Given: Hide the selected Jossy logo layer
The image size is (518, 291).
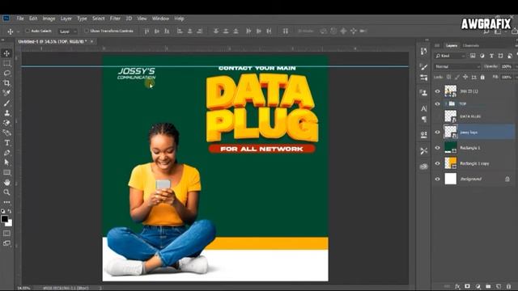Looking at the screenshot, I should pos(437,132).
